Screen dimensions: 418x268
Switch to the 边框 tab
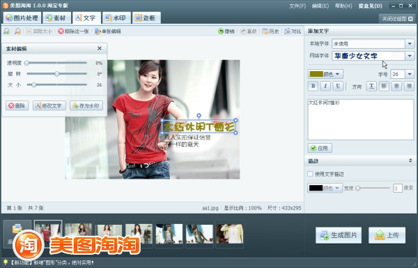click(146, 18)
